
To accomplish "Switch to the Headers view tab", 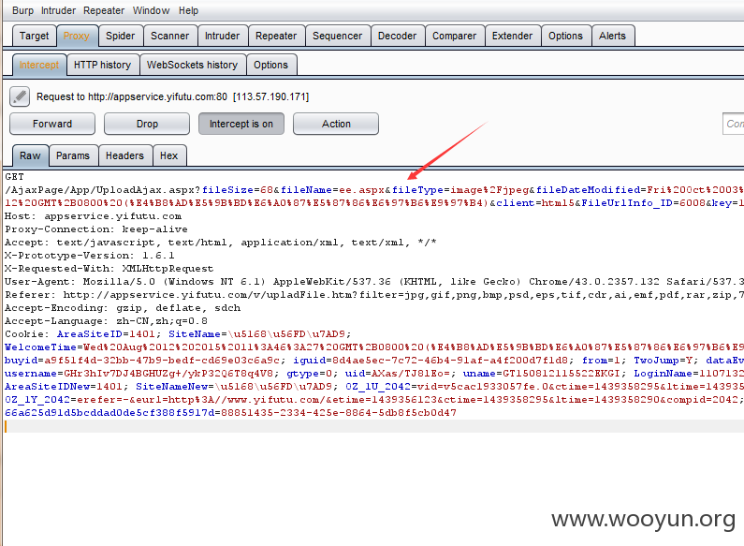I will (x=124, y=155).
